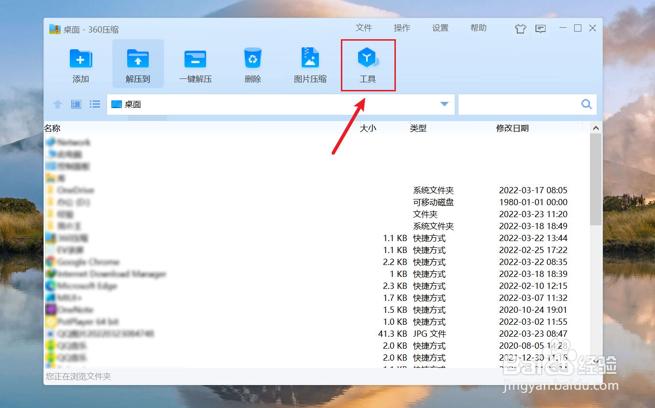Expand the address bar path dropdown
The image size is (655, 408).
(444, 104)
